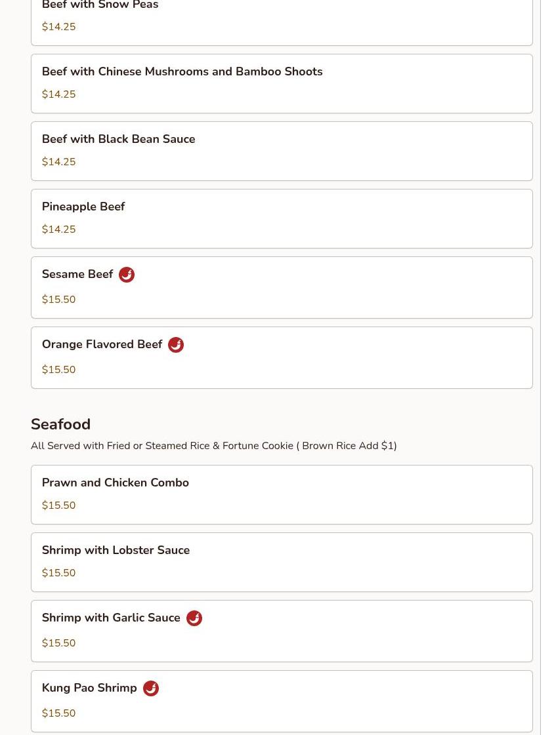Select the Sesame Beef dish title

(77, 274)
